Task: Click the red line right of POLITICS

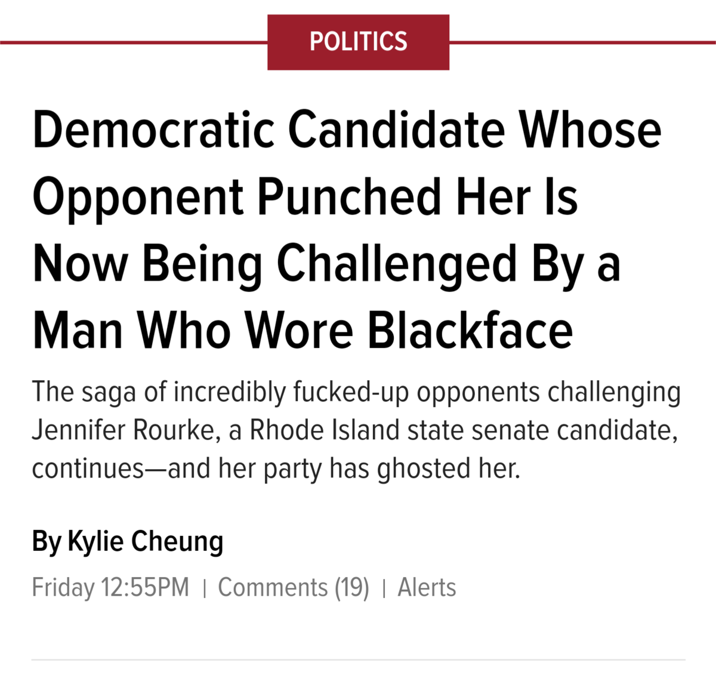Action: (582, 42)
